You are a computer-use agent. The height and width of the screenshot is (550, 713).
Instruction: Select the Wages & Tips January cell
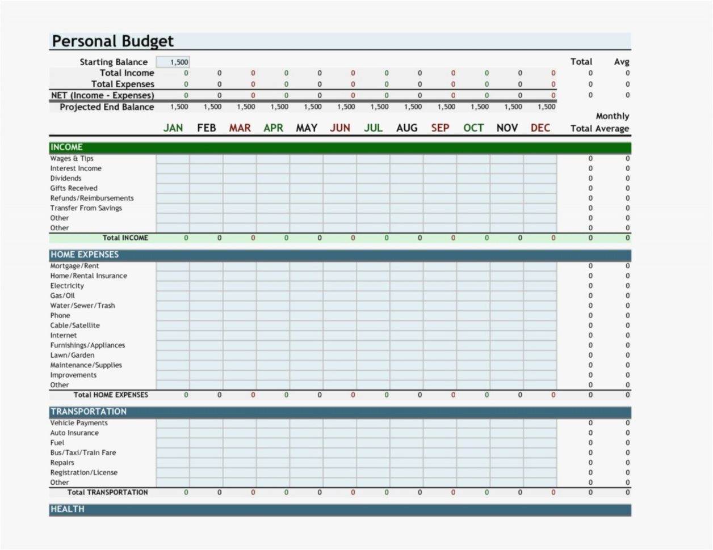173,159
